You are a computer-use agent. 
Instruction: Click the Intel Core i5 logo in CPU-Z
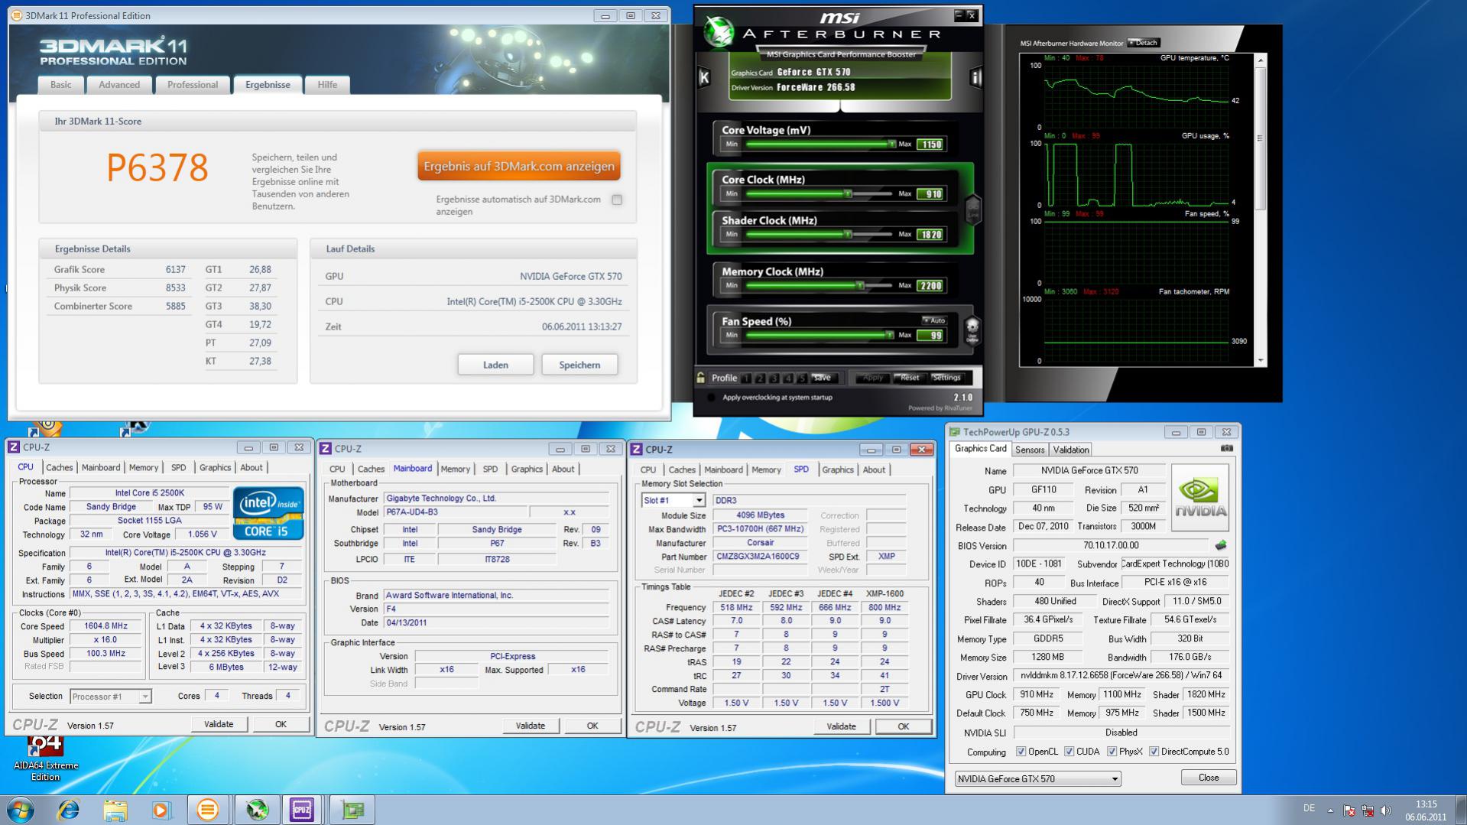click(268, 512)
